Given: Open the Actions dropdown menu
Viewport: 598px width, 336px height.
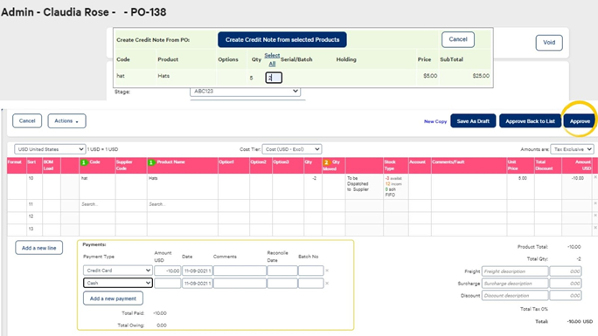Looking at the screenshot, I should point(66,121).
